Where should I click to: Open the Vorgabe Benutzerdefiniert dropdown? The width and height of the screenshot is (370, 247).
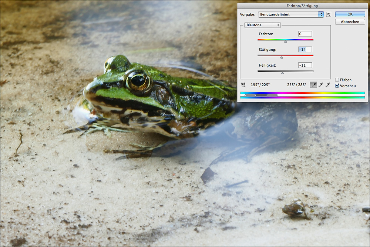[x=291, y=14]
